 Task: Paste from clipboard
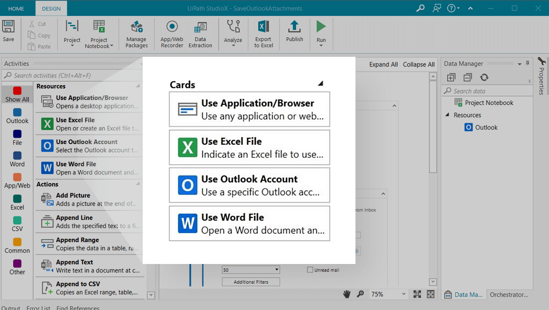point(39,46)
